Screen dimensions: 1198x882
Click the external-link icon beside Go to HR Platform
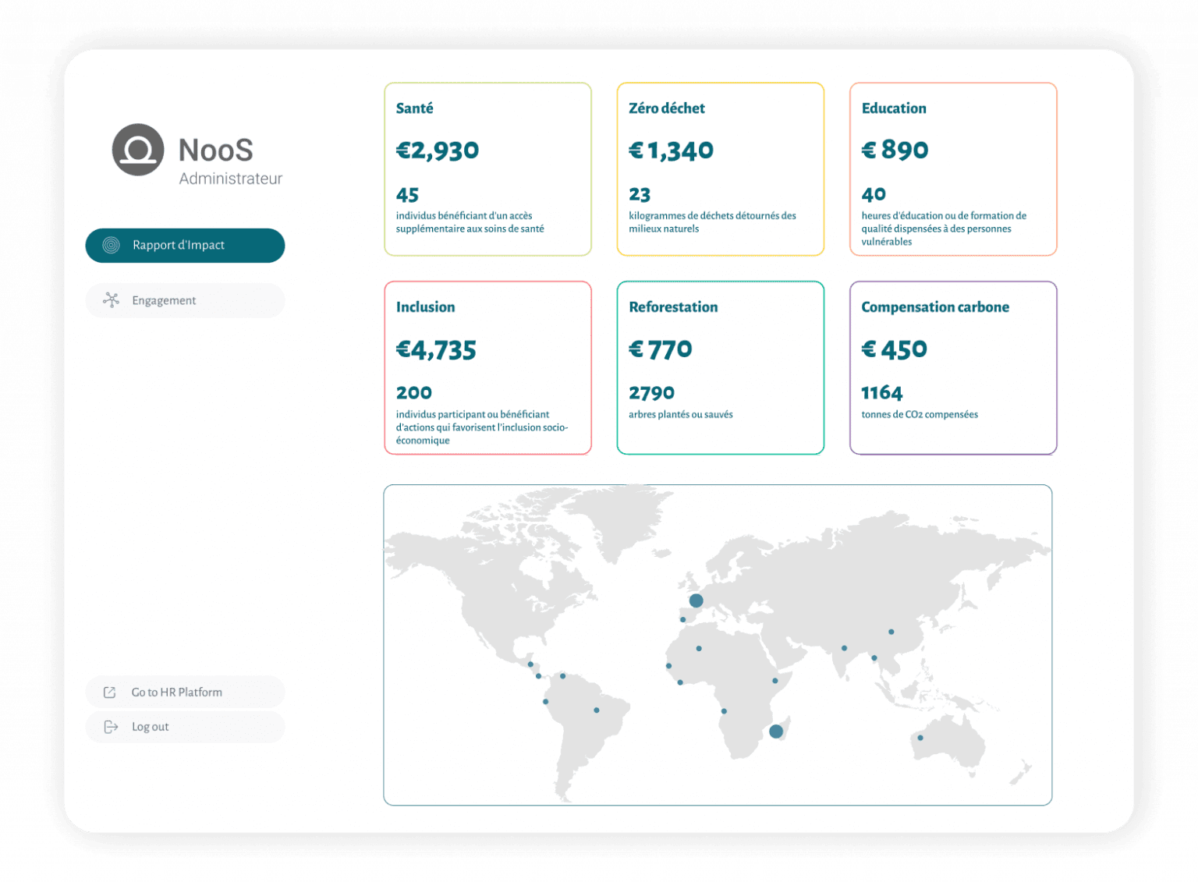coord(109,692)
